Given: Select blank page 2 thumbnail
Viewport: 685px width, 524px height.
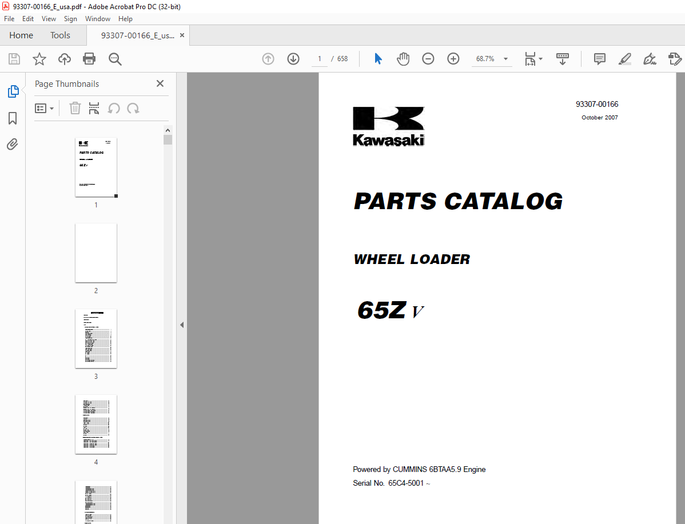Looking at the screenshot, I should point(96,253).
